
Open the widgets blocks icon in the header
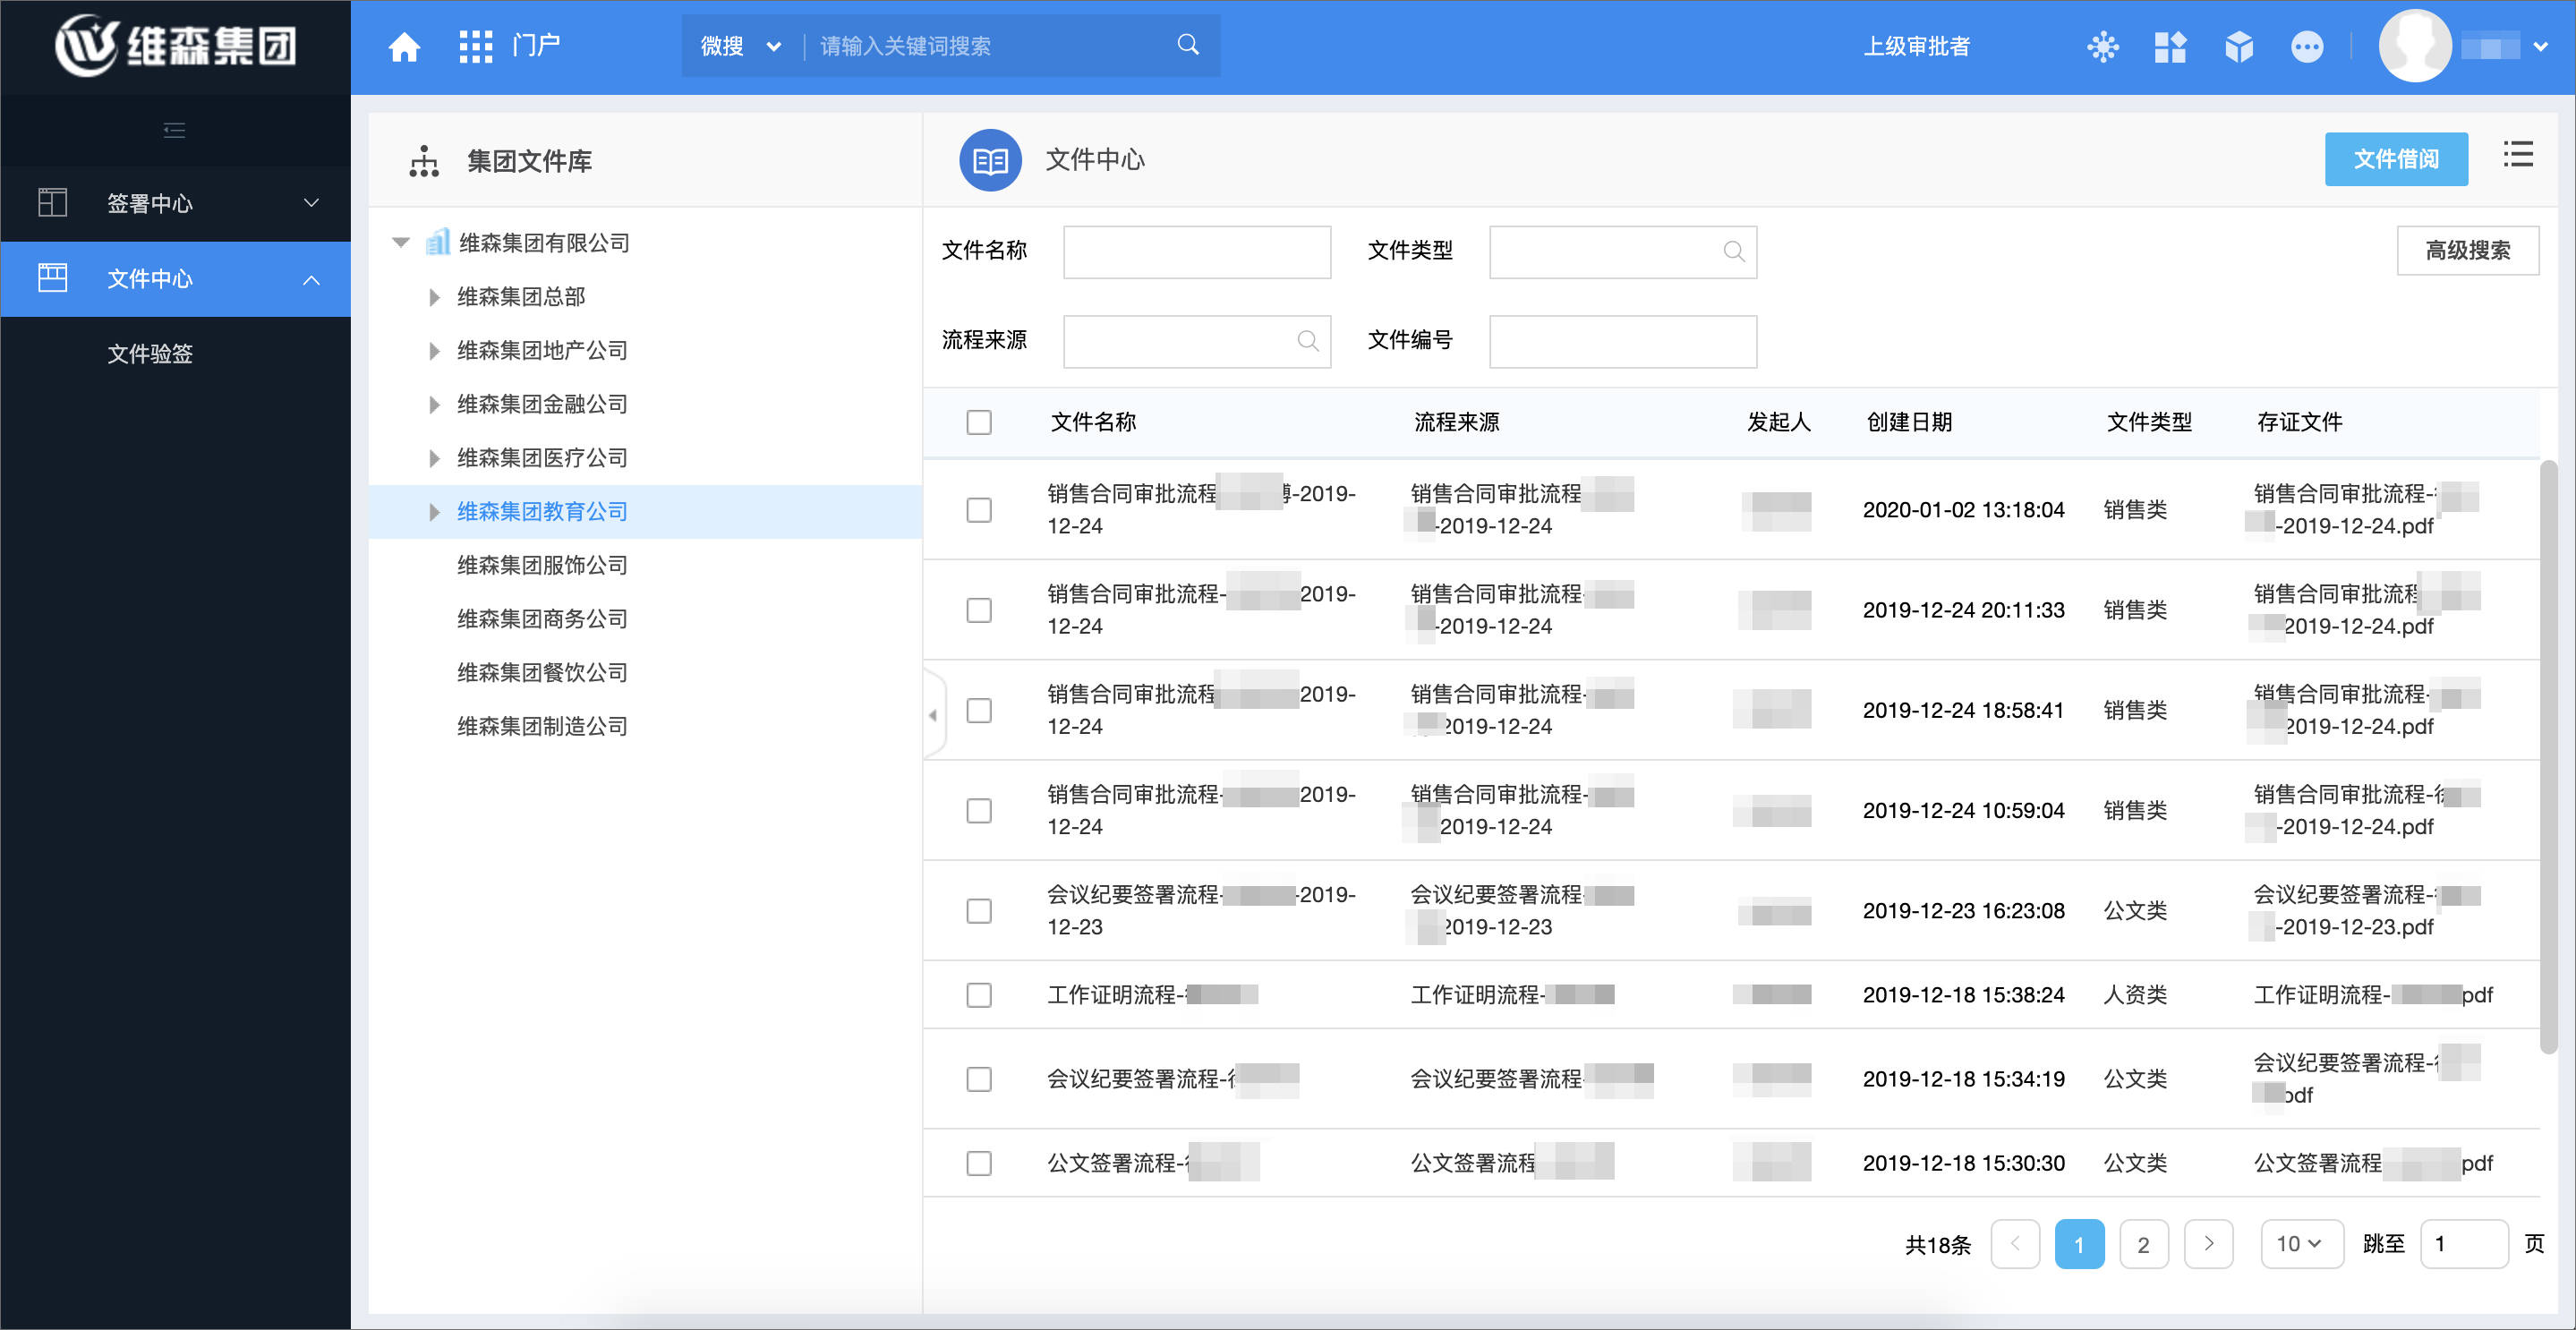pos(2170,46)
